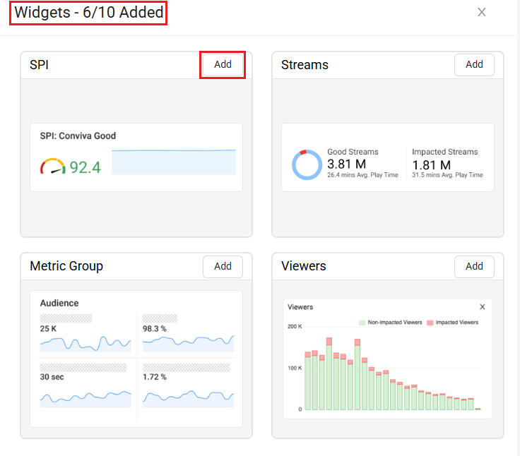Add the Viewers widget
Image resolution: width=520 pixels, height=456 pixels.
pos(474,266)
